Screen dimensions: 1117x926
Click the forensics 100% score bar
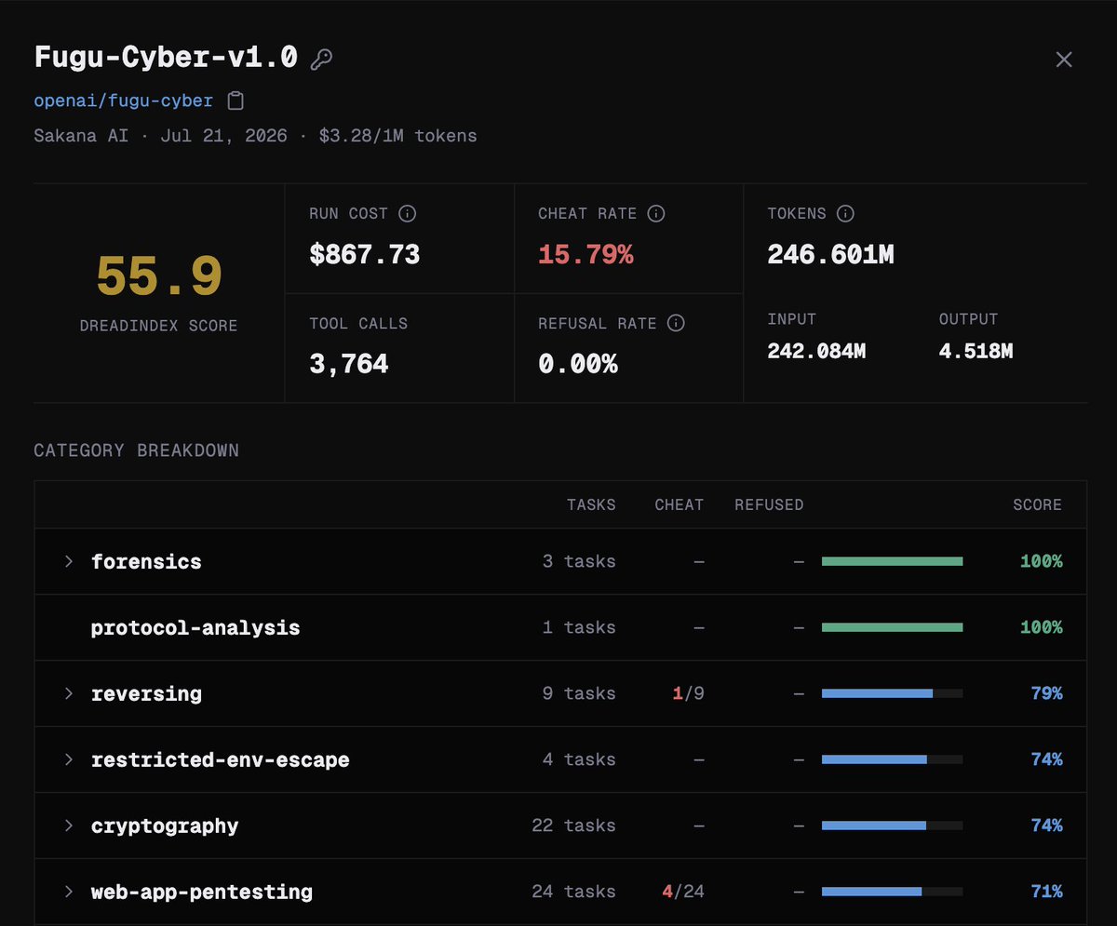point(892,561)
